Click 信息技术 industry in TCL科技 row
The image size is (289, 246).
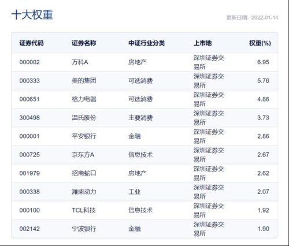click(140, 210)
